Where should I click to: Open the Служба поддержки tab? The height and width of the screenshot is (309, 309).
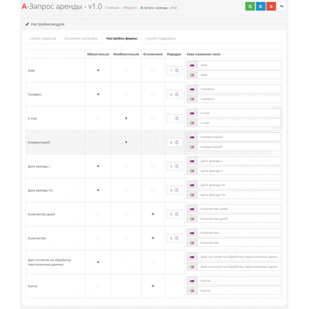pyautogui.click(x=161, y=39)
